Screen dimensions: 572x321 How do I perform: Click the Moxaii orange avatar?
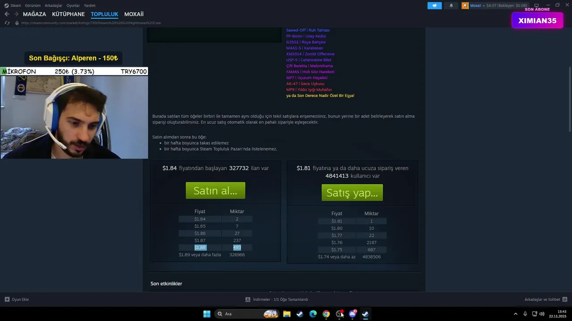tap(465, 6)
